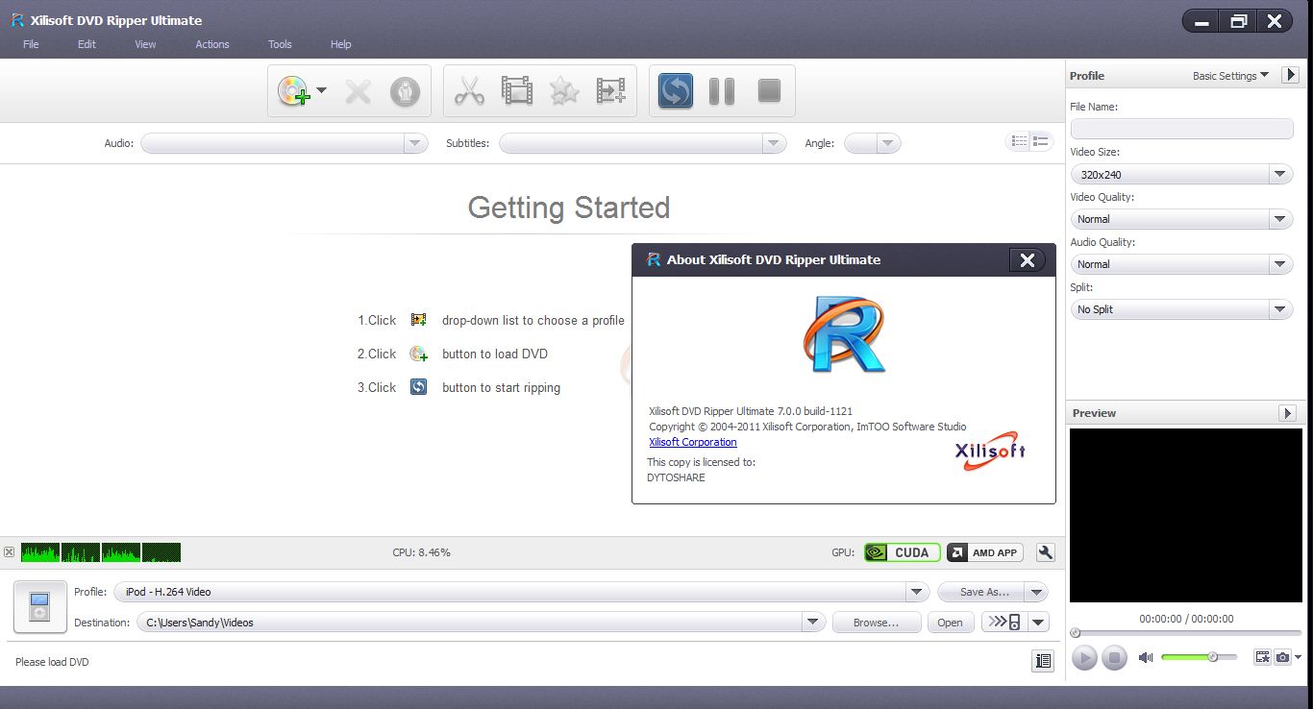
Task: Open the Help menu
Action: pos(341,44)
